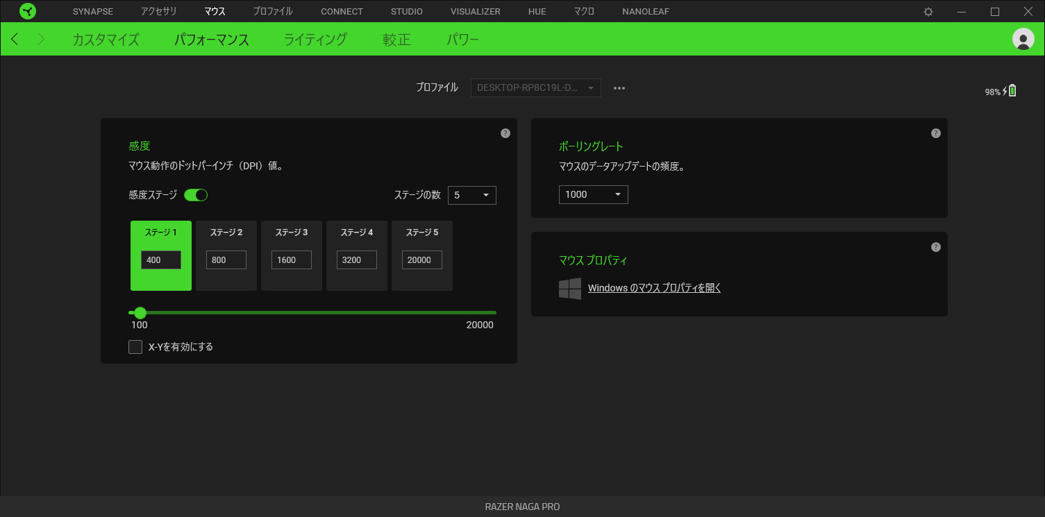Select the ステージ 5 card
This screenshot has height=517, width=1045.
click(422, 255)
